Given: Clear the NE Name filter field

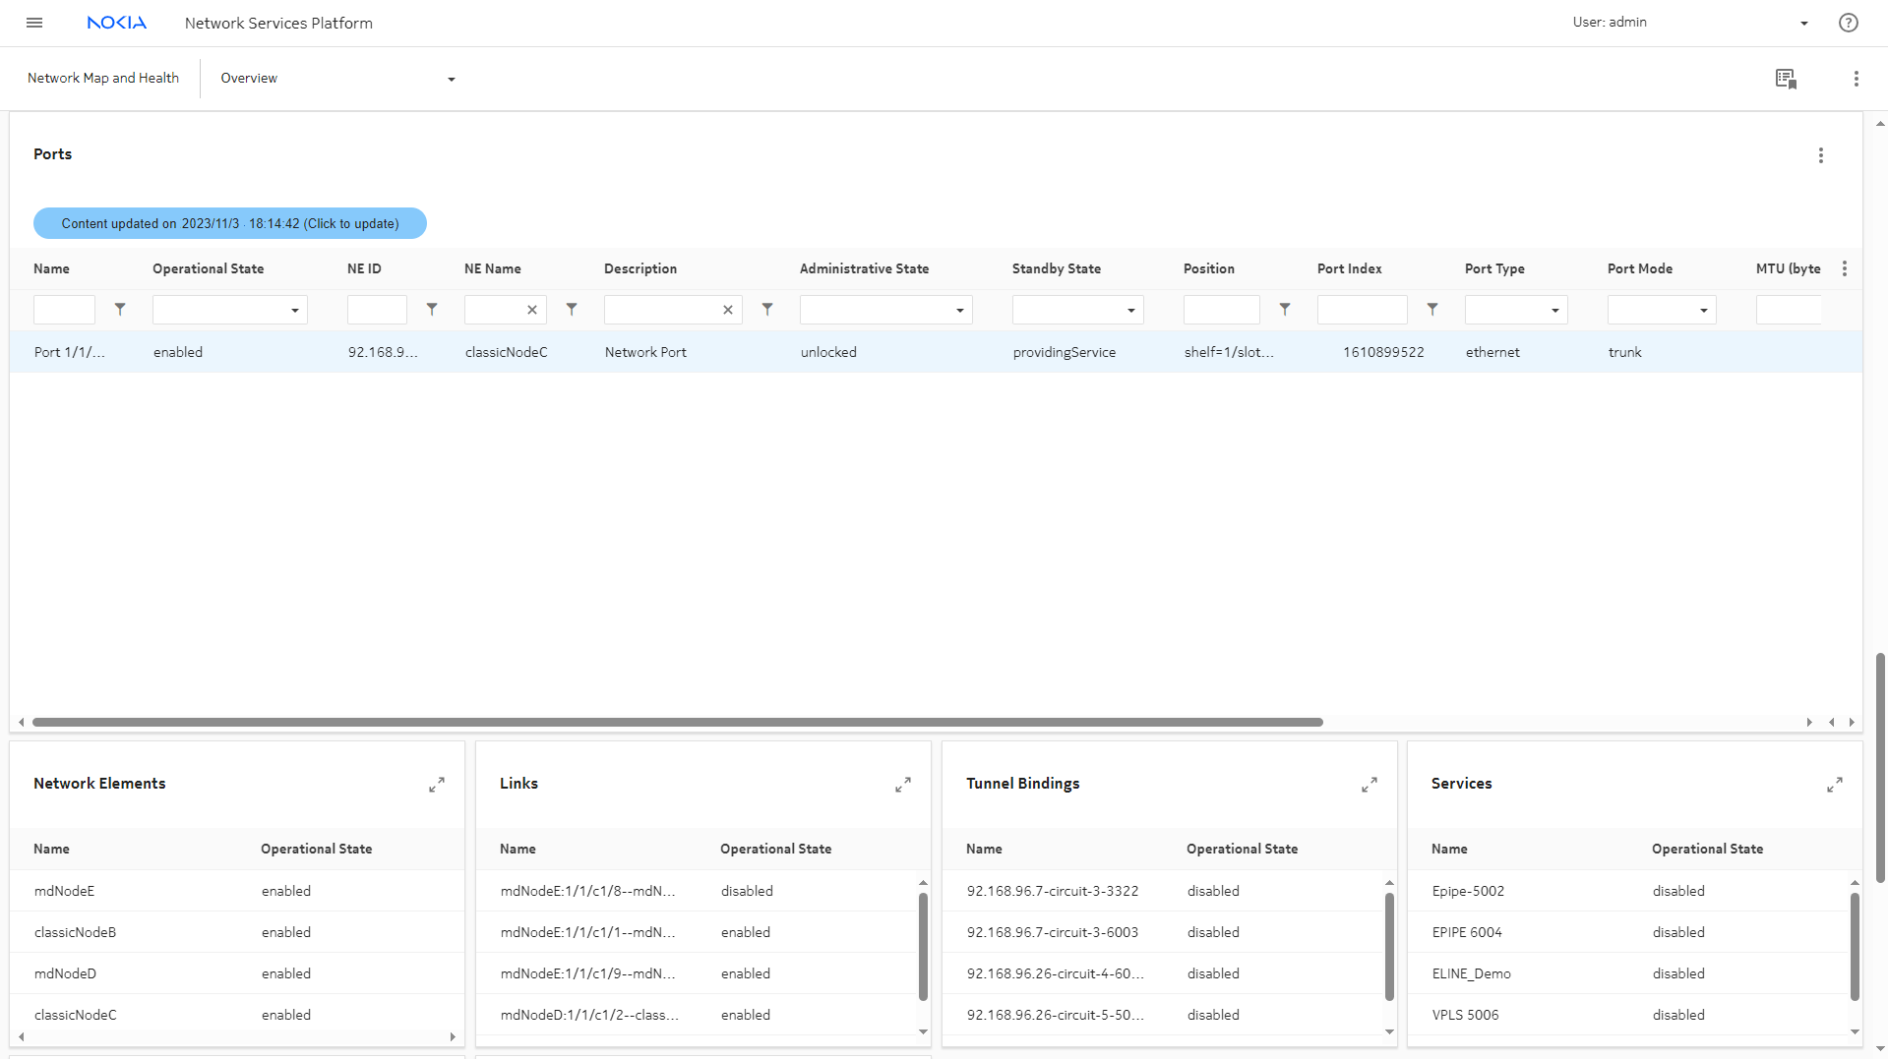Looking at the screenshot, I should pos(531,310).
